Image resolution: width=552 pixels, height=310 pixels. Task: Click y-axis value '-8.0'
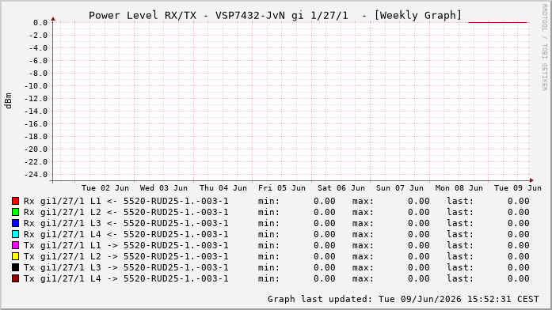(38, 74)
